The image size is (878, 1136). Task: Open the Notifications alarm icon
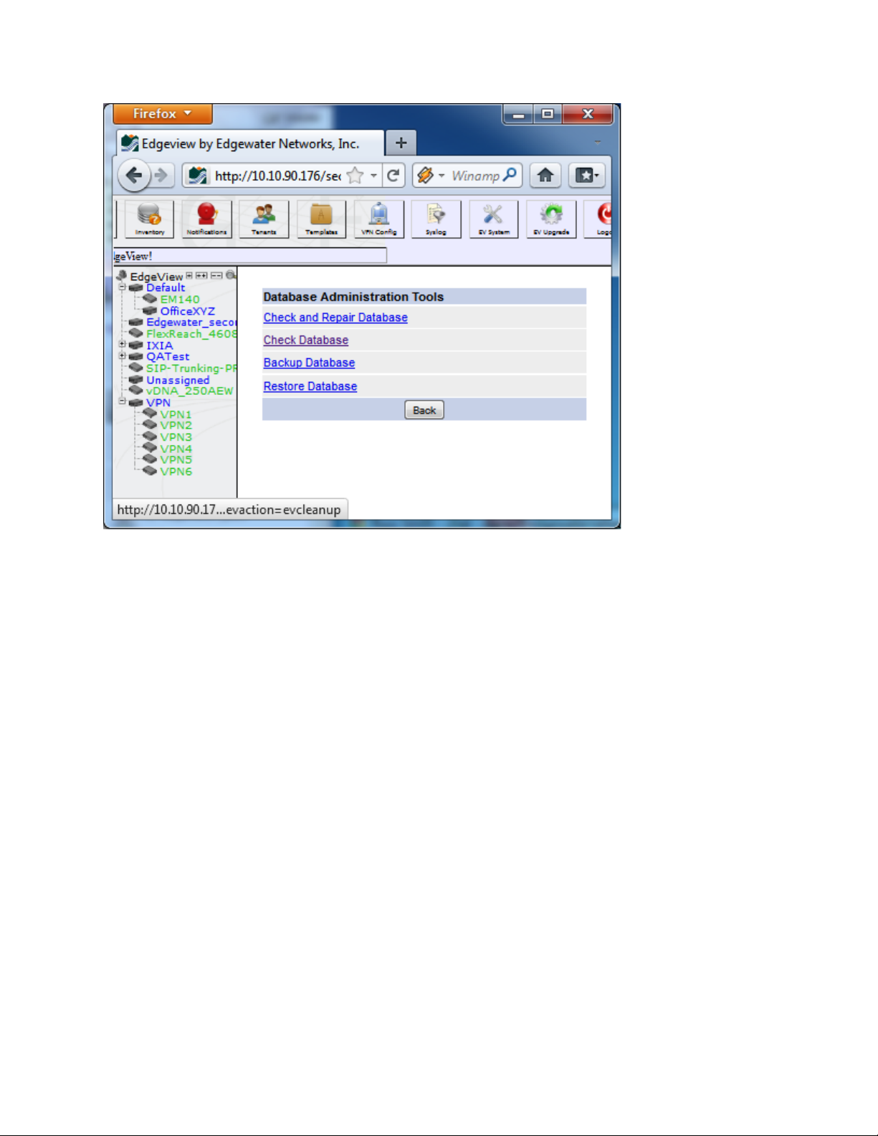point(206,219)
